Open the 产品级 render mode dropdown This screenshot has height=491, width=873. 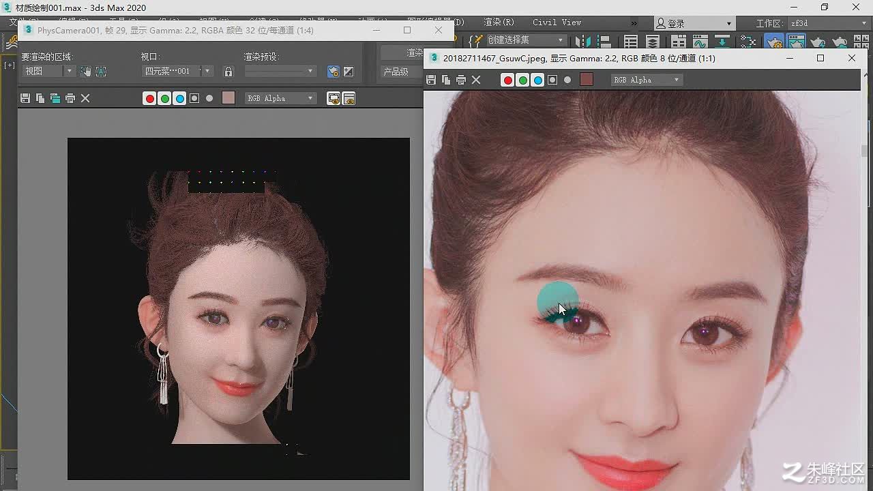point(402,71)
